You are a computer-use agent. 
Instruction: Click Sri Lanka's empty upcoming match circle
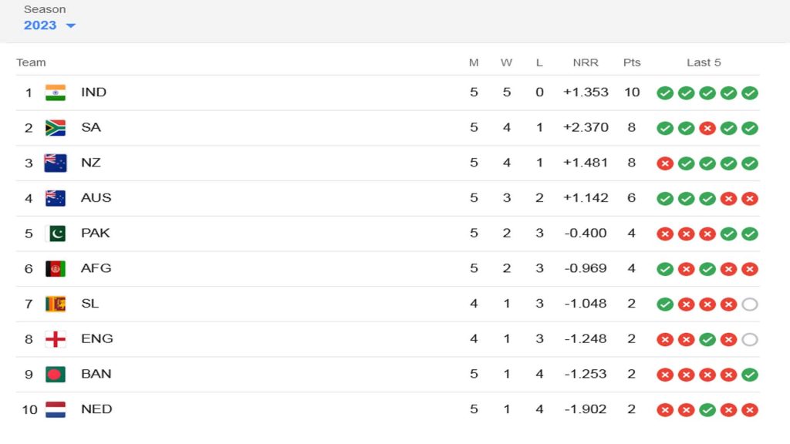(750, 304)
